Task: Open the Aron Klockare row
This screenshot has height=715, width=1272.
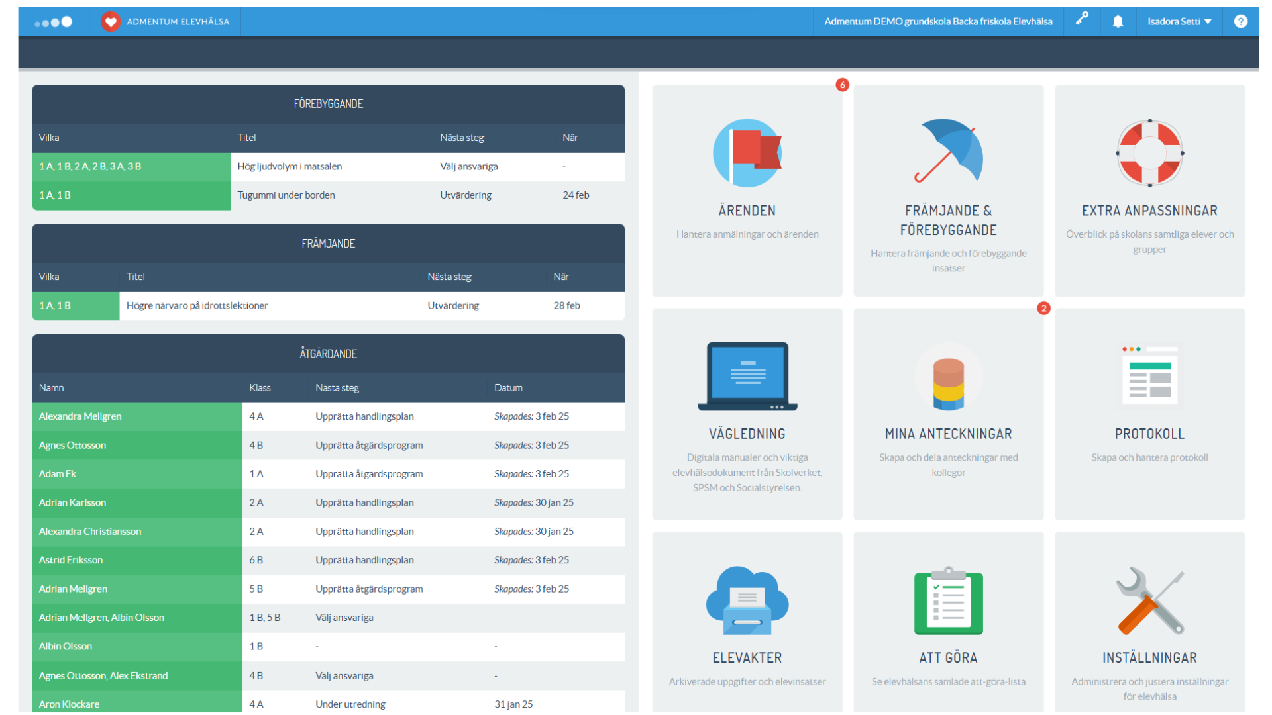Action: pyautogui.click(x=69, y=704)
